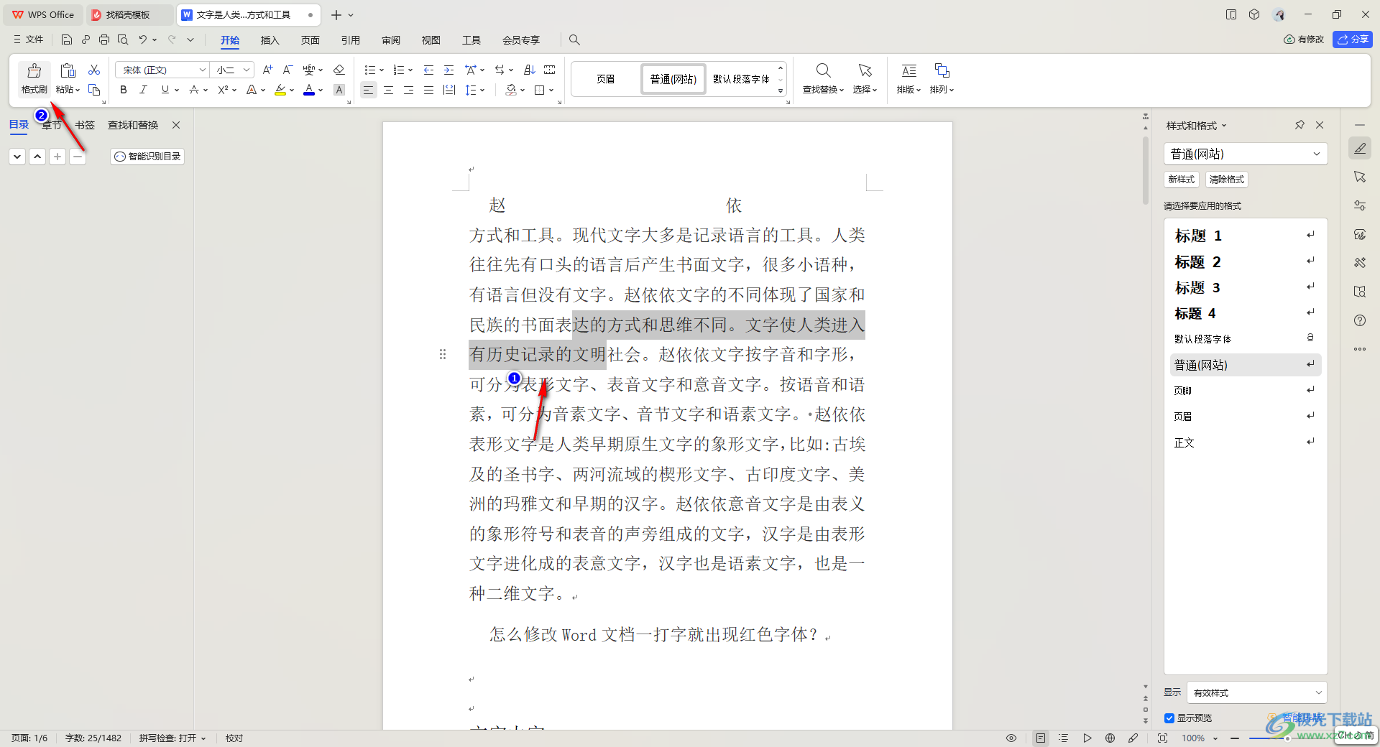Open the line spacing dropdown

click(x=482, y=90)
